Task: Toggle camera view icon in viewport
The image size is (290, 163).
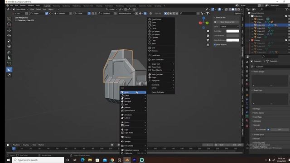Action: pyautogui.click(x=208, y=40)
